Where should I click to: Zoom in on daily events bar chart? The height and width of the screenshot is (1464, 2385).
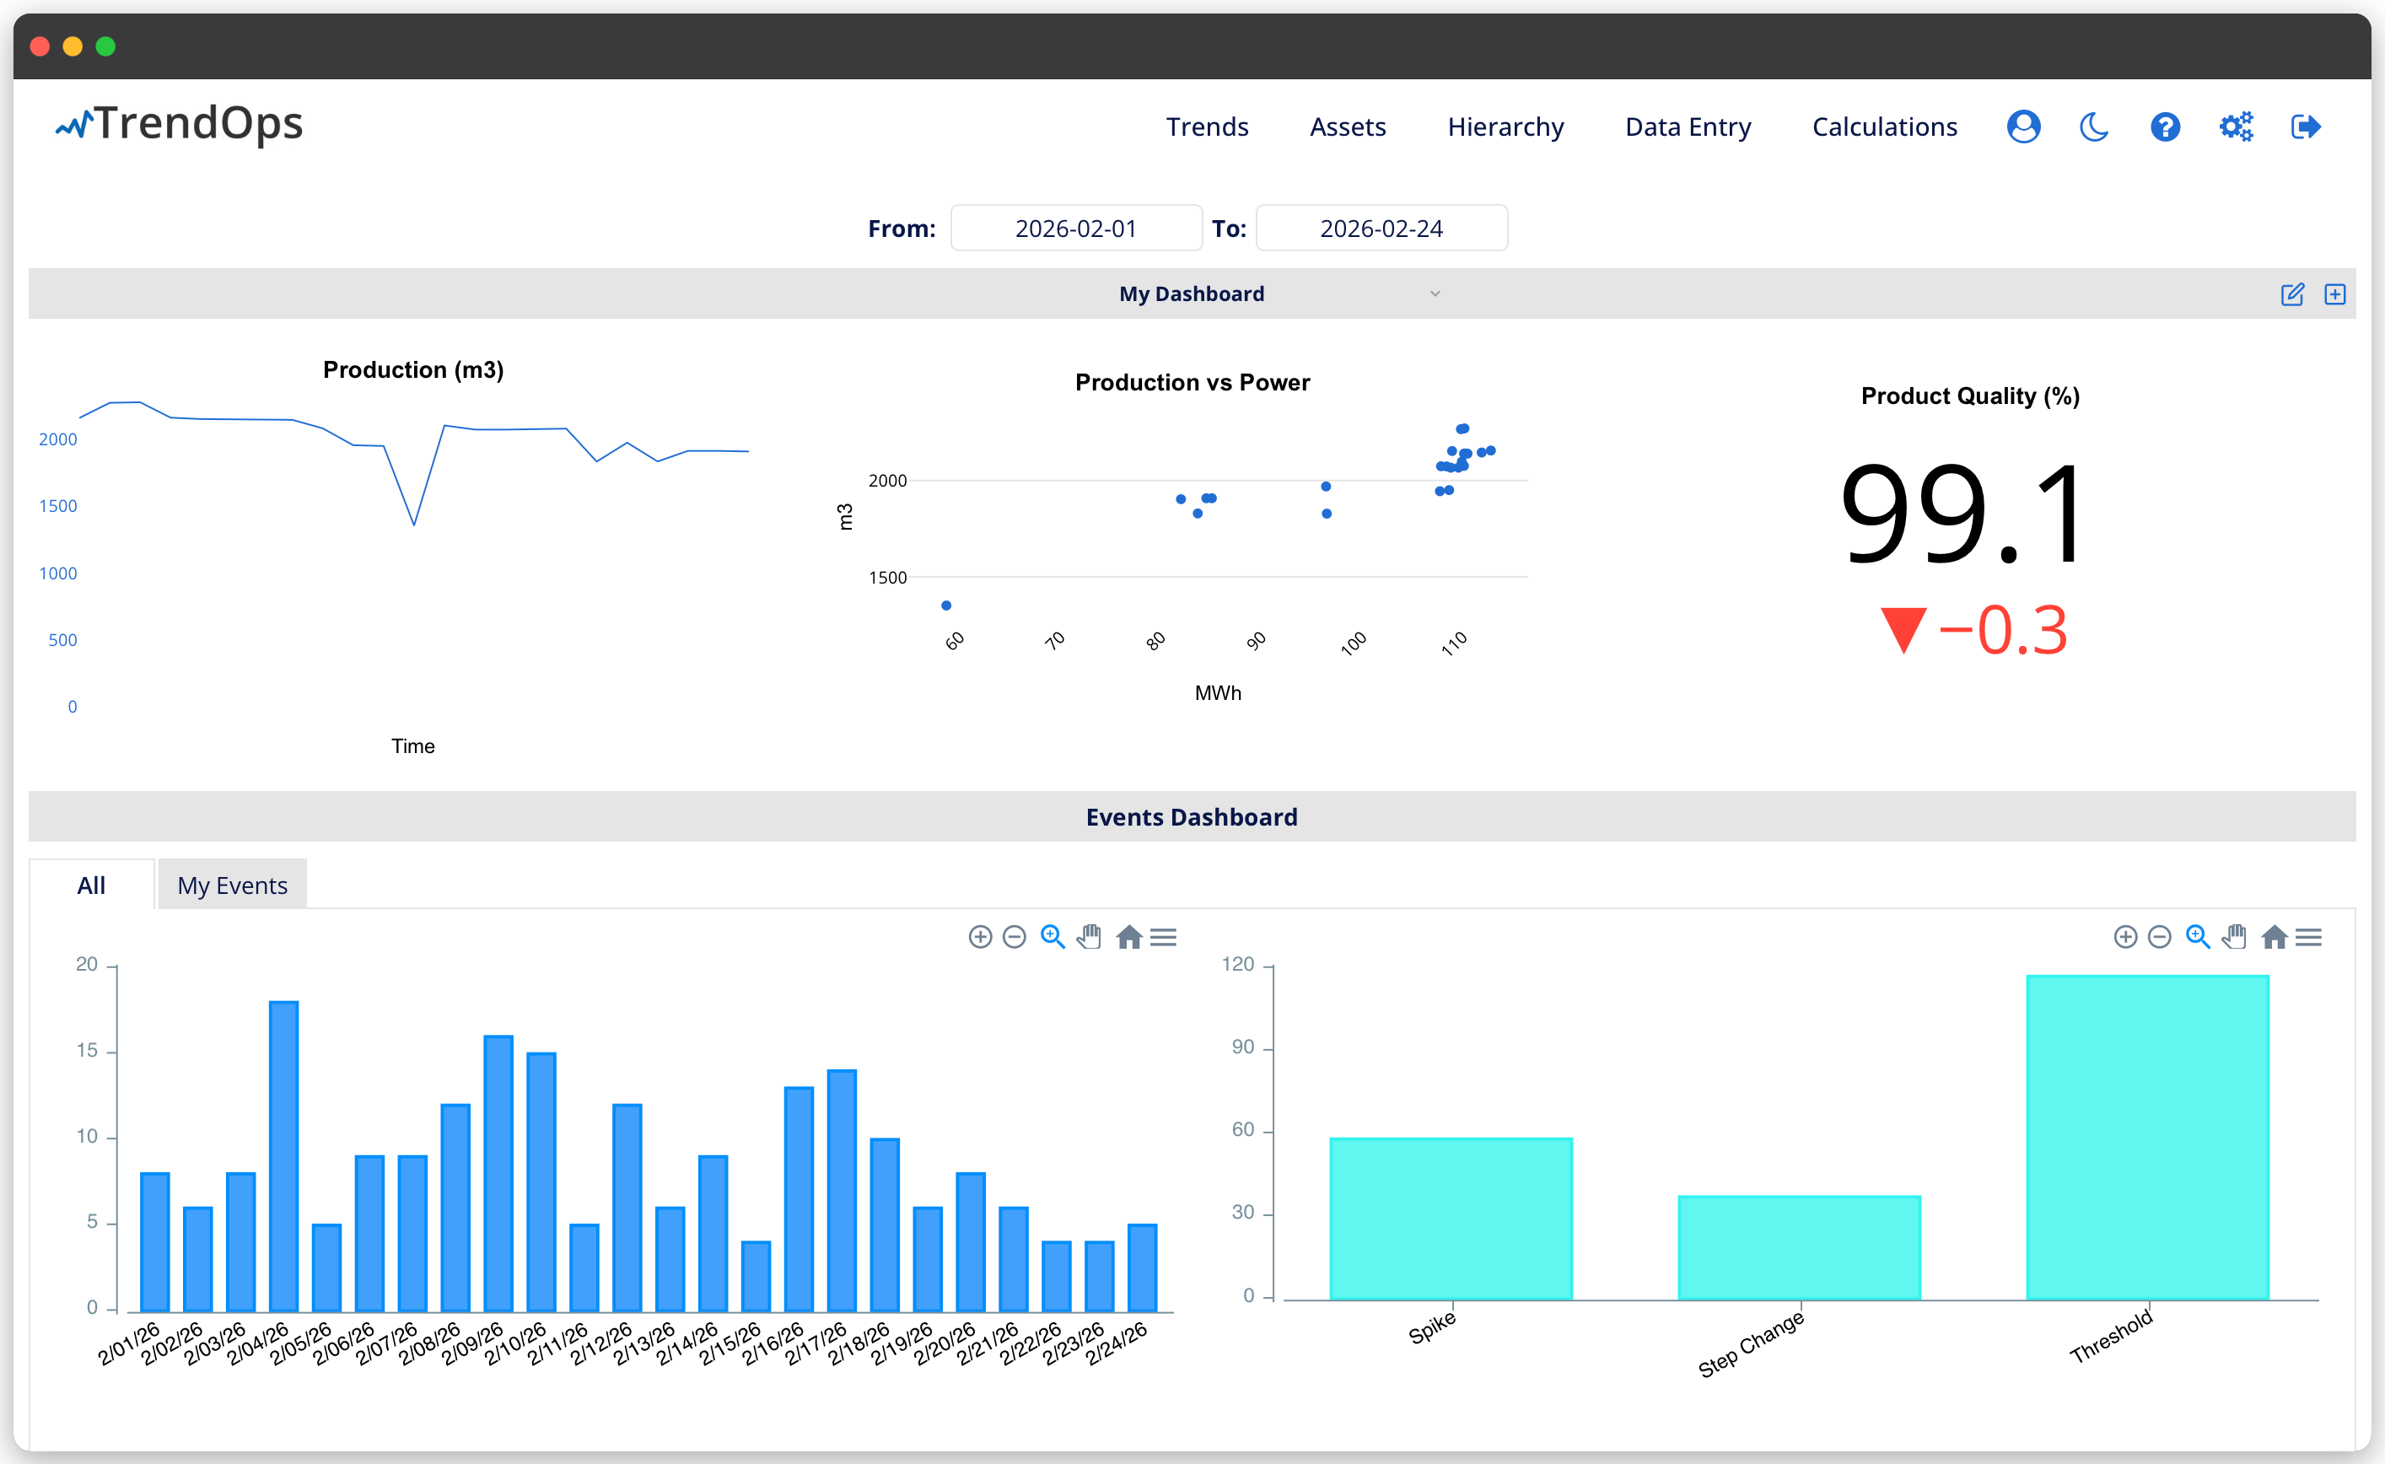[980, 936]
